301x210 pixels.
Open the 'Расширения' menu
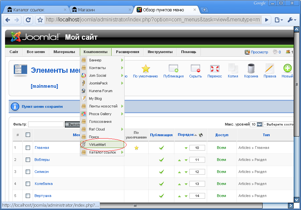tap(128, 52)
